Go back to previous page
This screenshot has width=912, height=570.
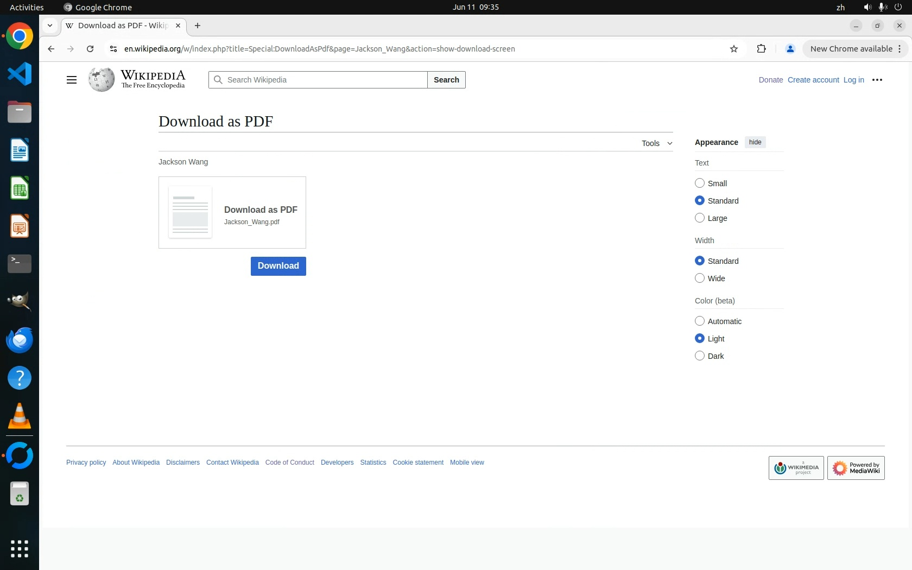51,49
